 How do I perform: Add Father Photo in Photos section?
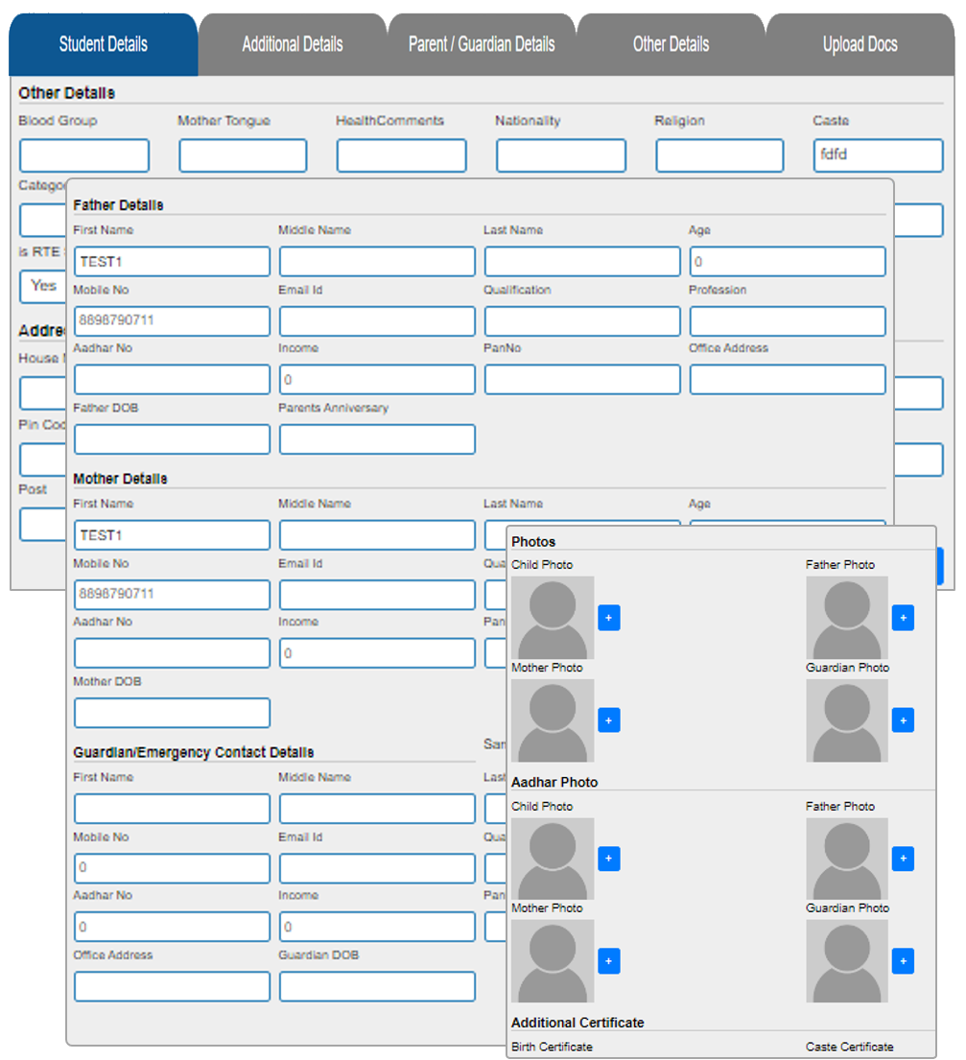coord(903,618)
